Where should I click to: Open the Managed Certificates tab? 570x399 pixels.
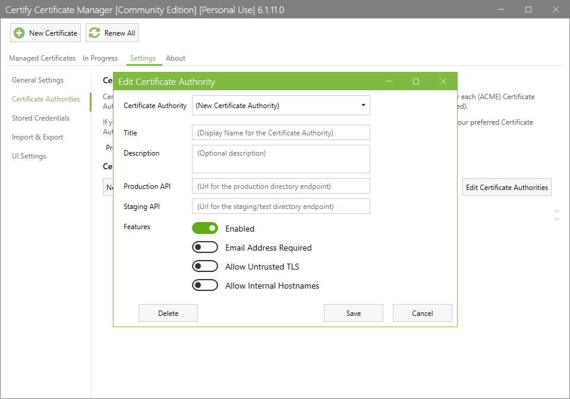coord(42,58)
